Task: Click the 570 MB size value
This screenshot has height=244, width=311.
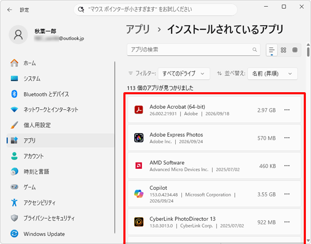Action: click(x=266, y=138)
